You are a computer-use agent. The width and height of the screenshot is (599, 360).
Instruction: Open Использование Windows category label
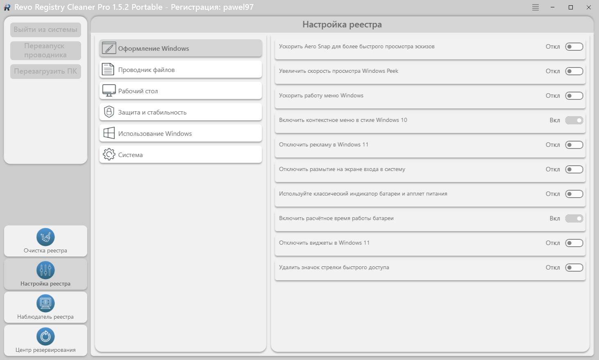tap(155, 134)
